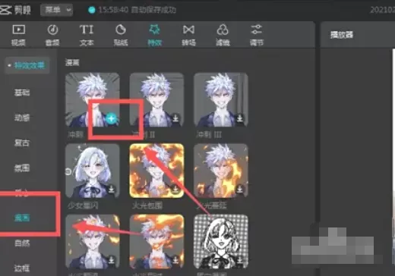Preview the 冲刺 effect thumbnail

pyautogui.click(x=92, y=100)
